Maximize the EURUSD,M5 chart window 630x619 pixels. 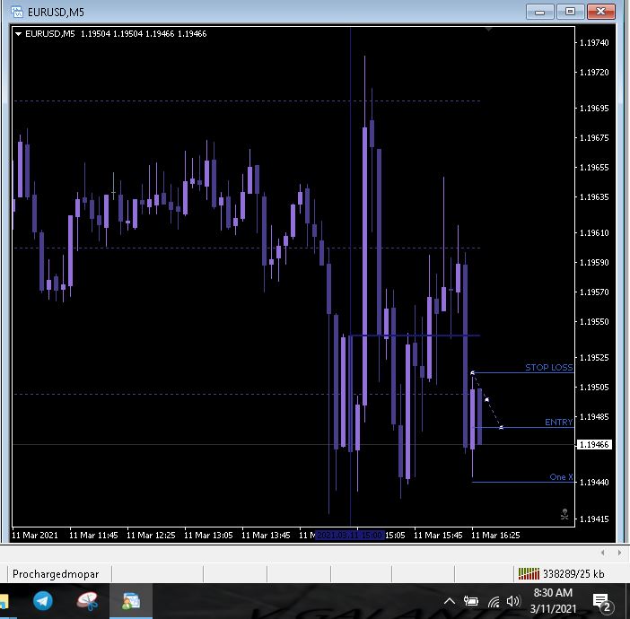(570, 12)
